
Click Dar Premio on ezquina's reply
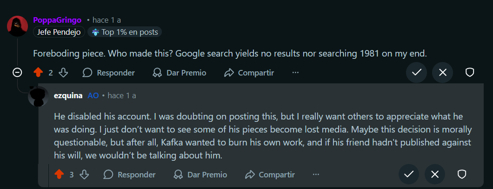coord(200,175)
